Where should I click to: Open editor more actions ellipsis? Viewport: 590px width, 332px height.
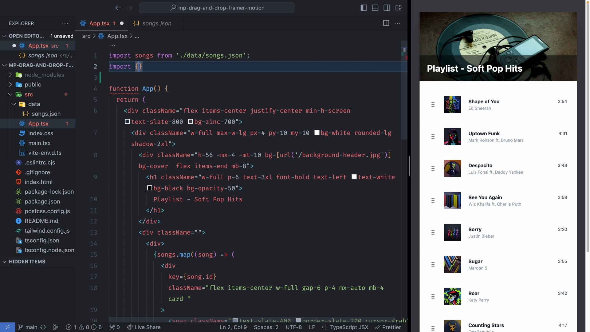[397, 23]
